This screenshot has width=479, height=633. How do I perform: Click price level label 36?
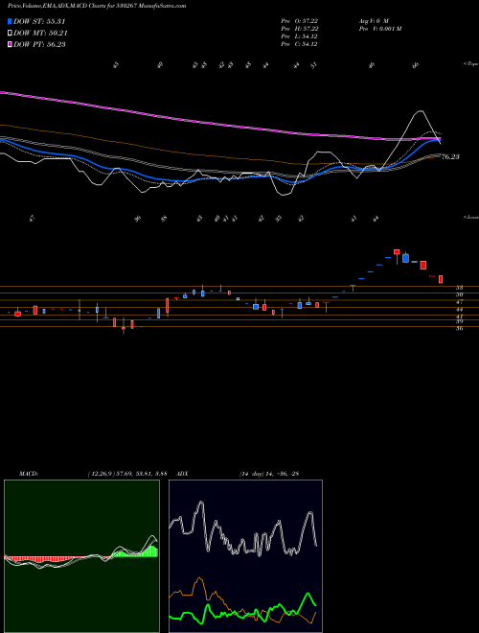(459, 329)
